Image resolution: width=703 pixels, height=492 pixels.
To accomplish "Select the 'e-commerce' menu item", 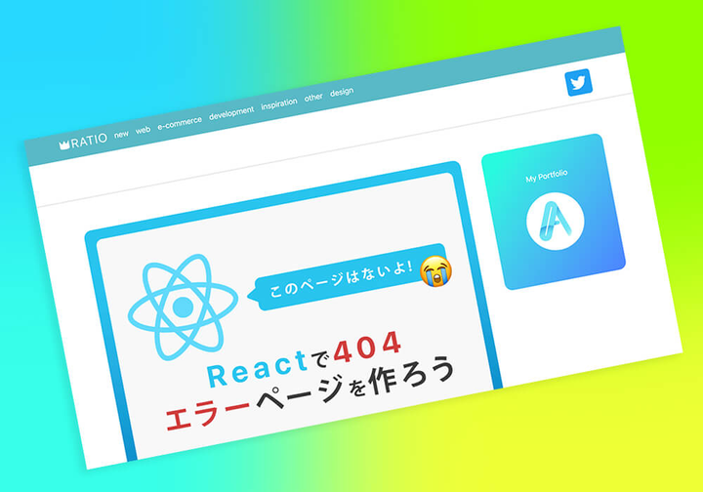I will (x=180, y=123).
